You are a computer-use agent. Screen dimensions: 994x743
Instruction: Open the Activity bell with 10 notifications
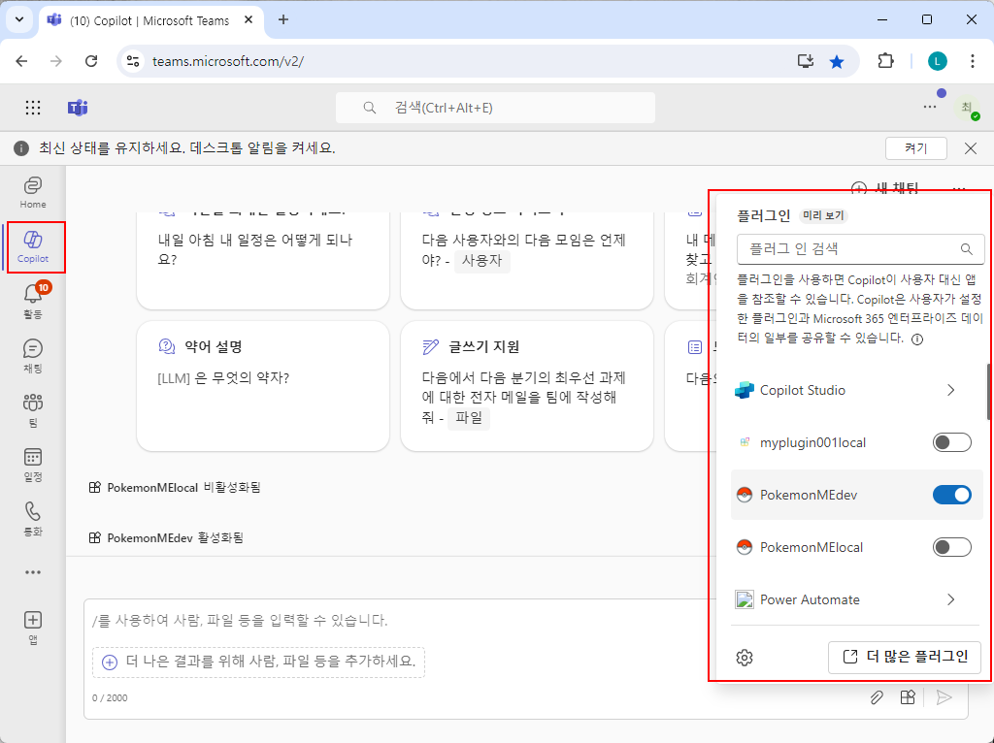(x=33, y=301)
